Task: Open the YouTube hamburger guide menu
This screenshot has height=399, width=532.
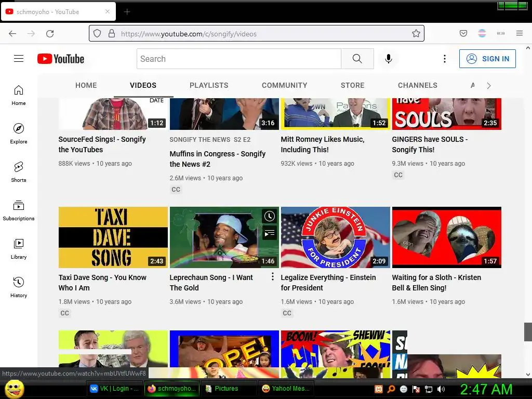Action: tap(19, 59)
